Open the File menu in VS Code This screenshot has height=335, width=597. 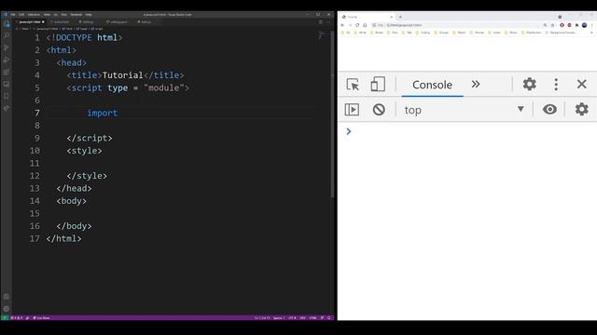pyautogui.click(x=13, y=15)
